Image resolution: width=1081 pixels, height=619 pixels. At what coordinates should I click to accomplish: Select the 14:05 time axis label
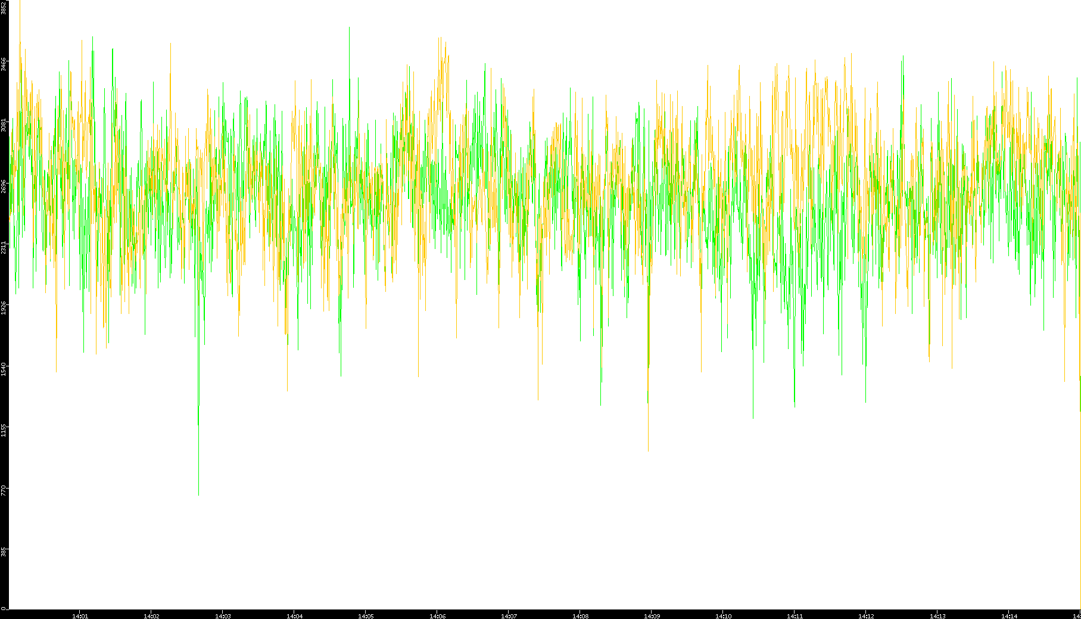[x=366, y=615]
